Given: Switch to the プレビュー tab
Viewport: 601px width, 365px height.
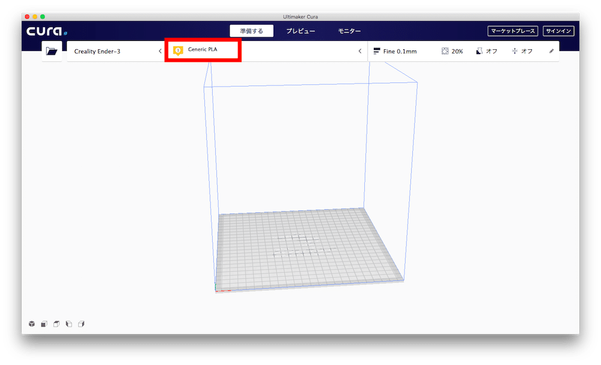Looking at the screenshot, I should pyautogui.click(x=302, y=31).
